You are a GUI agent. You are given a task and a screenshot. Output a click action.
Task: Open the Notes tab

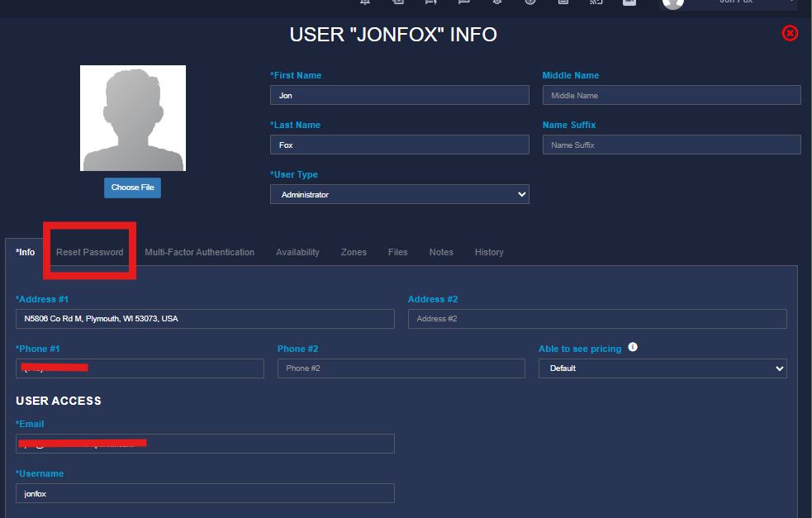441,252
